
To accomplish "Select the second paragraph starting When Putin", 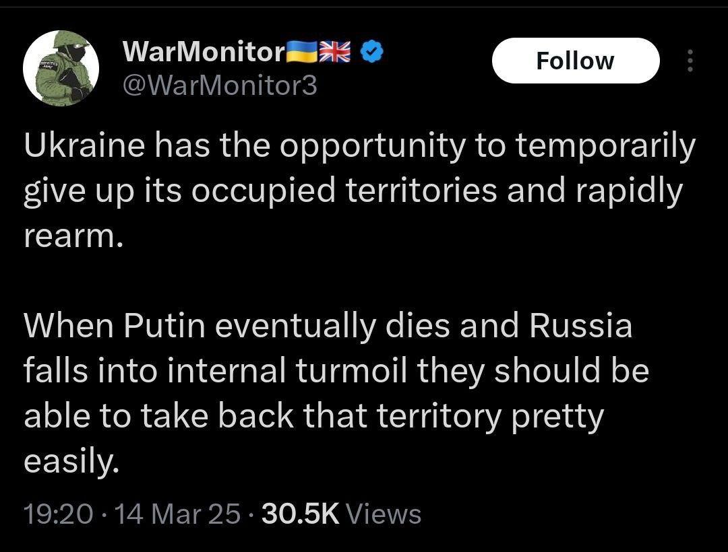I will [336, 393].
